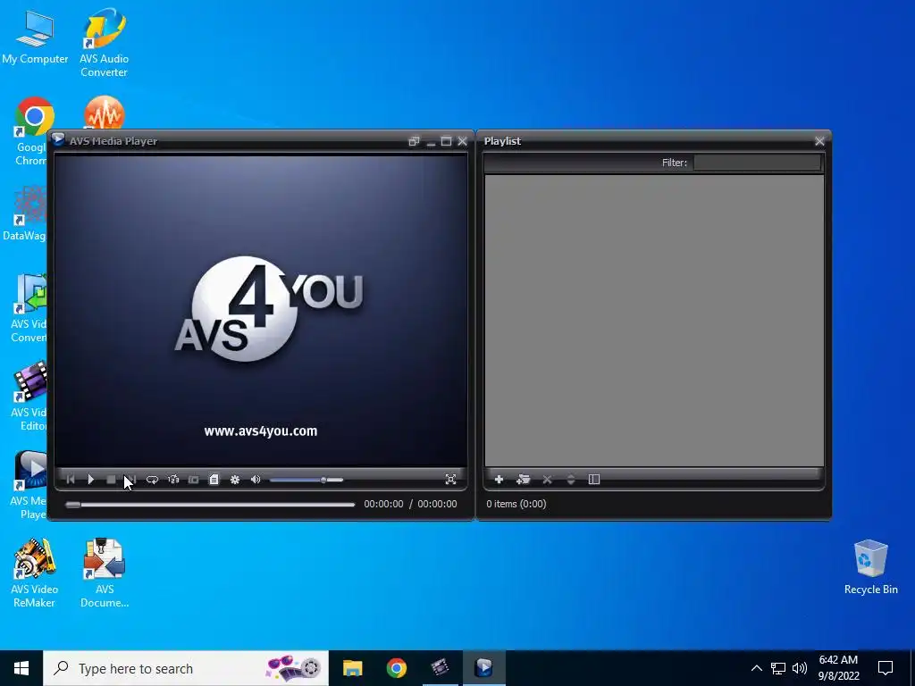Select the Recycle Bin icon
This screenshot has width=915, height=686.
point(870,567)
